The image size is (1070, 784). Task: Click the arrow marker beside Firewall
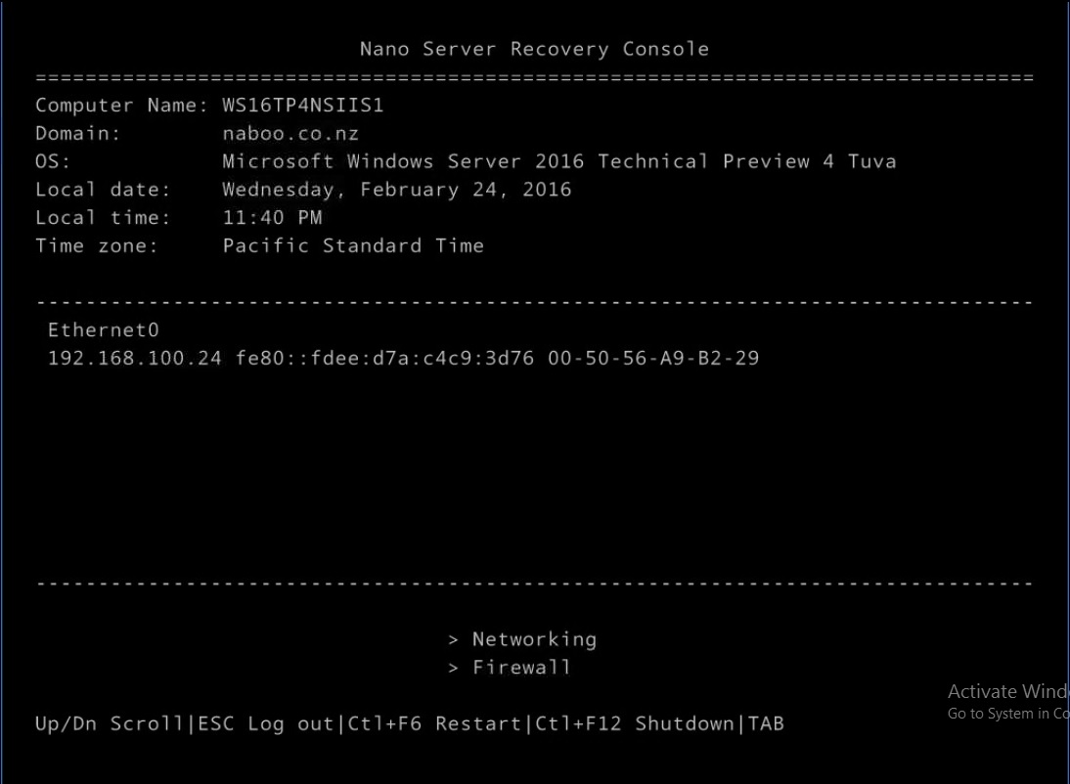[453, 668]
